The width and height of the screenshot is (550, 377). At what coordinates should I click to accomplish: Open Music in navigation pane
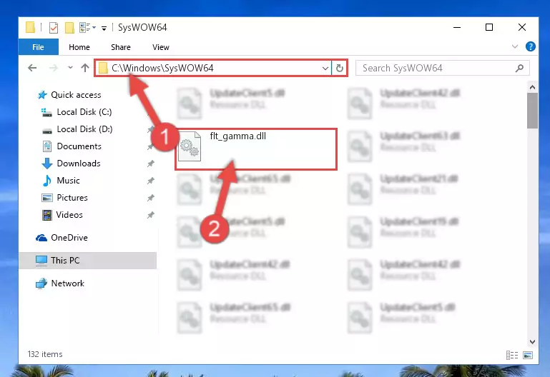click(x=68, y=181)
